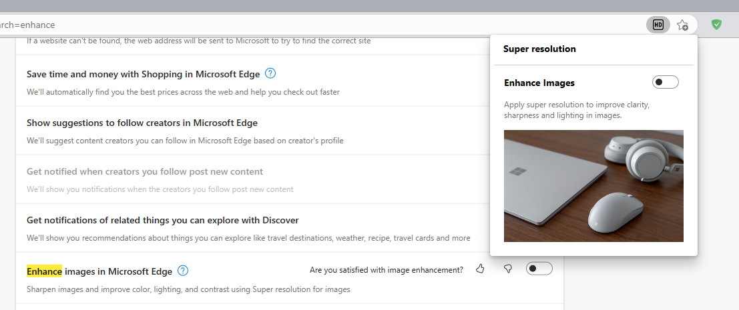739x310 pixels.
Task: Click the 'Are you satisfied with image enhancement?' text
Action: 387,270
